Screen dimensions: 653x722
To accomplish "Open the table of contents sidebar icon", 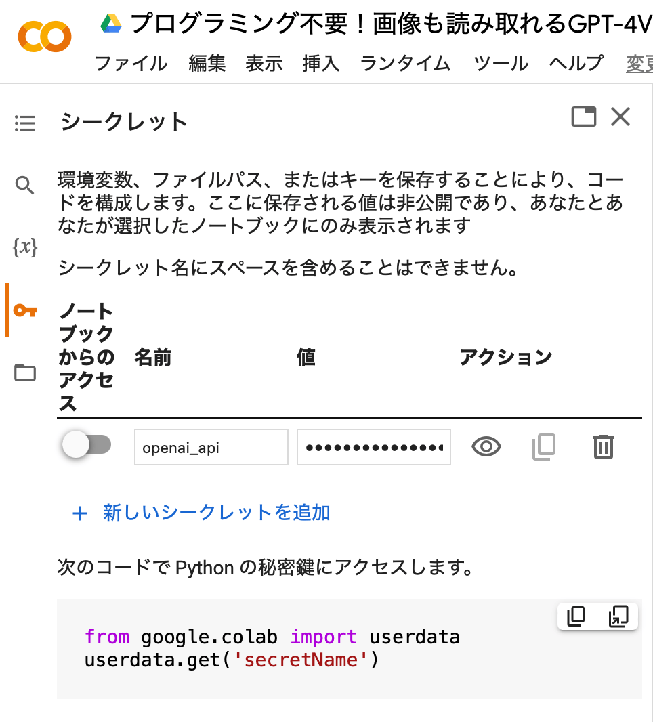I will 25,123.
